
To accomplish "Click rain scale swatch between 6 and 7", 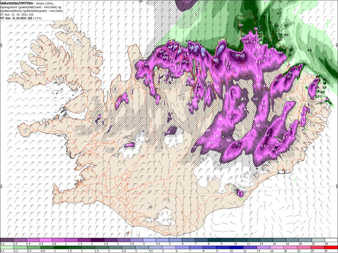I will pos(182,247).
